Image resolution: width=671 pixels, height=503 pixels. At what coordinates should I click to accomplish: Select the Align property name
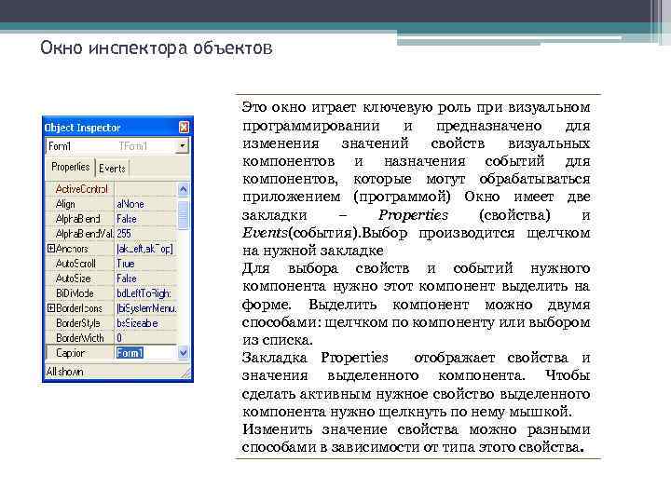(x=65, y=204)
